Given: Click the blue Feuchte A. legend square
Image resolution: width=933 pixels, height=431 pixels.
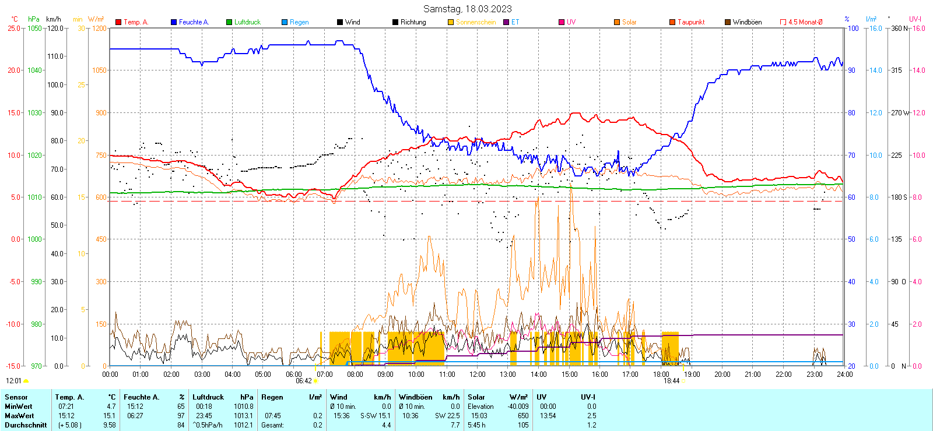Looking at the screenshot, I should tap(174, 22).
